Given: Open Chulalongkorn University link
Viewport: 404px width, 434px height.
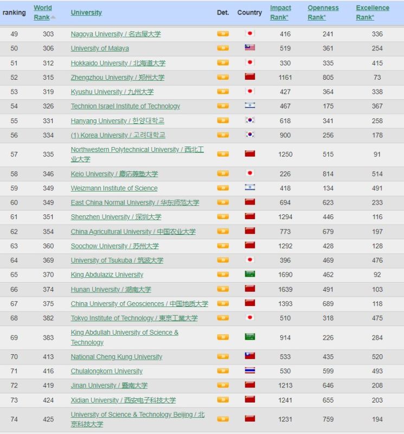Looking at the screenshot, I should (107, 371).
